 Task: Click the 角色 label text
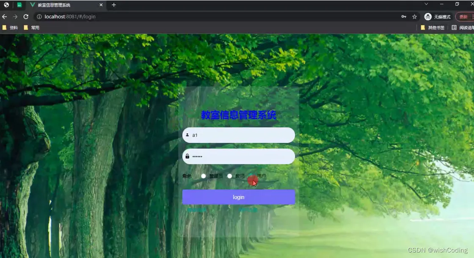187,176
